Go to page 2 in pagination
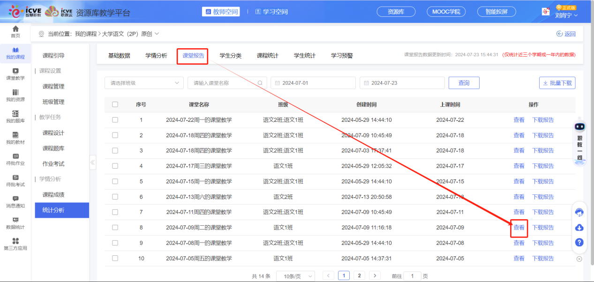Screen dimensions: 594x282 click(x=359, y=275)
